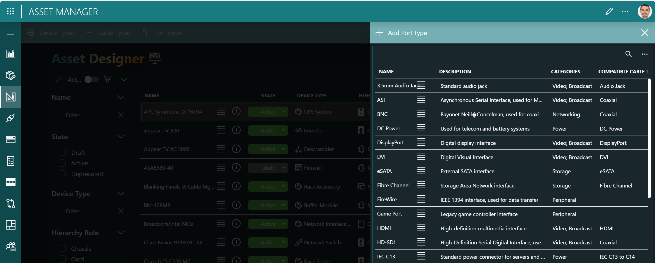Collapse the Name filter section

[x=121, y=97]
